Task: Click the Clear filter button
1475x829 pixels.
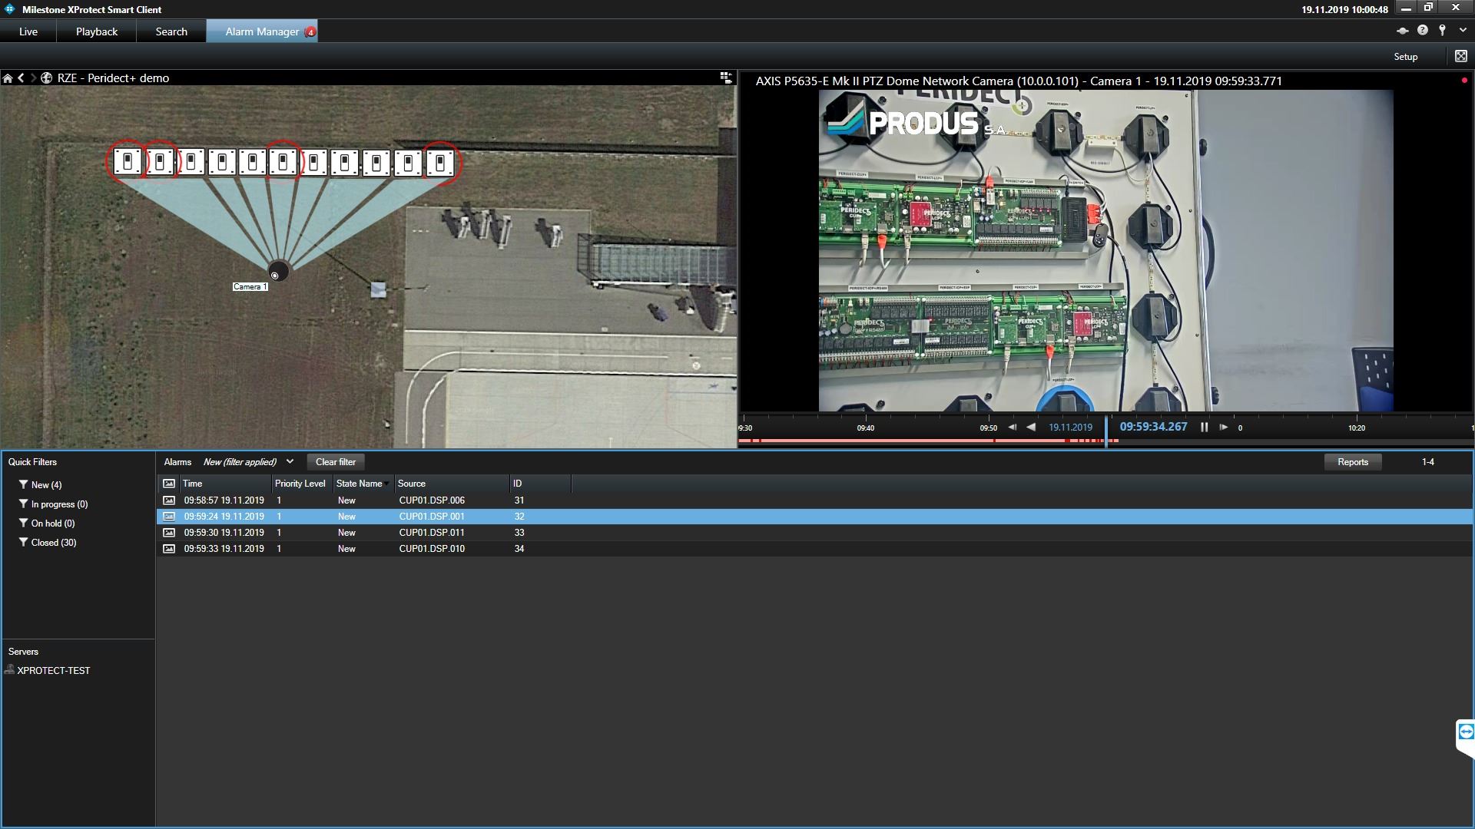Action: pyautogui.click(x=336, y=462)
